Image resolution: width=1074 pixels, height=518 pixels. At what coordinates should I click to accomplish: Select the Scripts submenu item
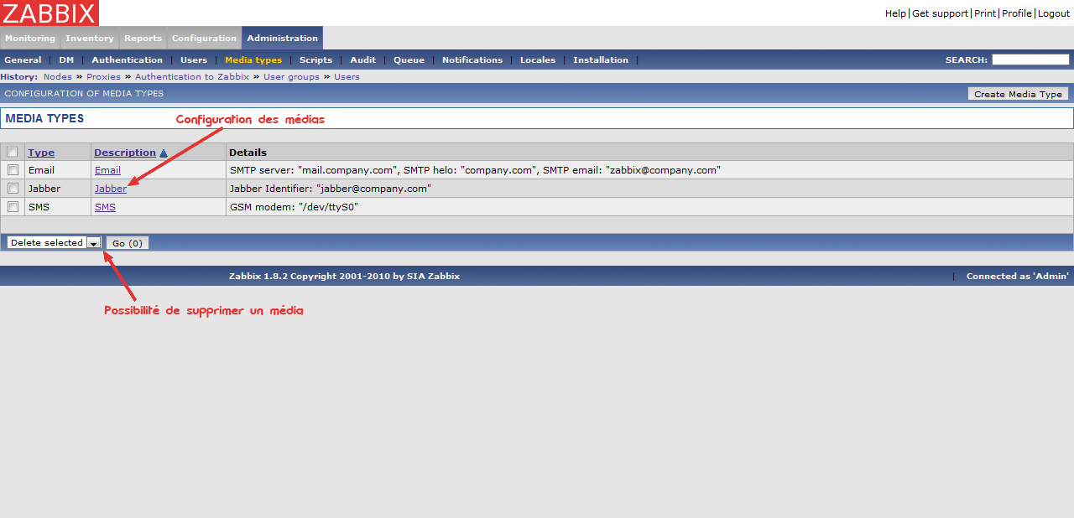(315, 60)
